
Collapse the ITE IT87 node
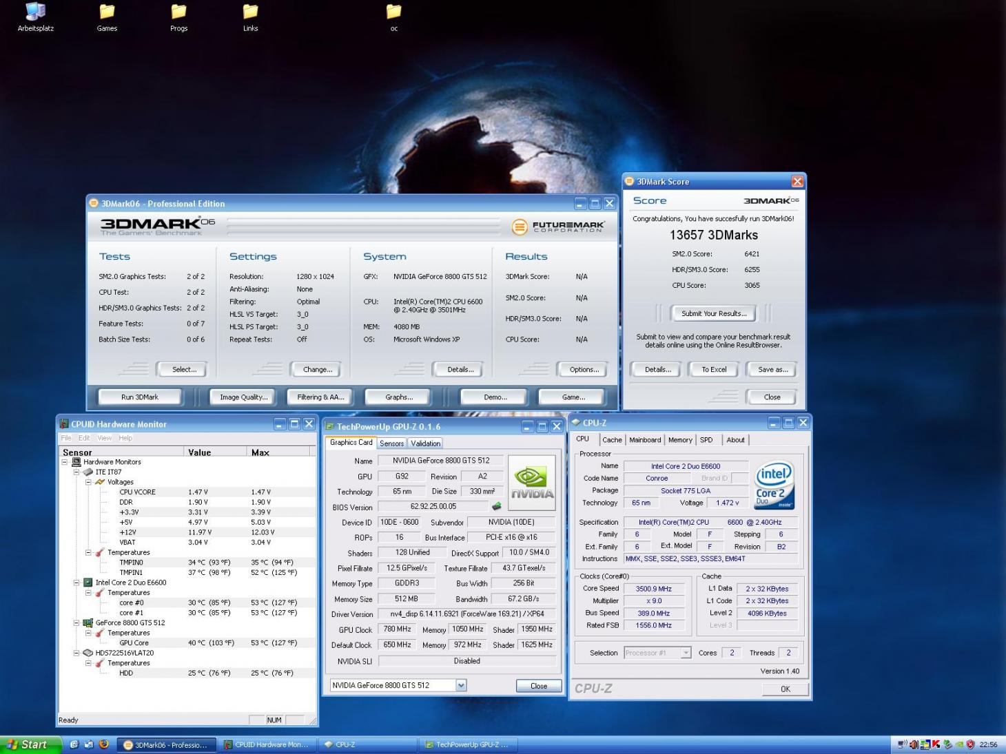point(76,472)
